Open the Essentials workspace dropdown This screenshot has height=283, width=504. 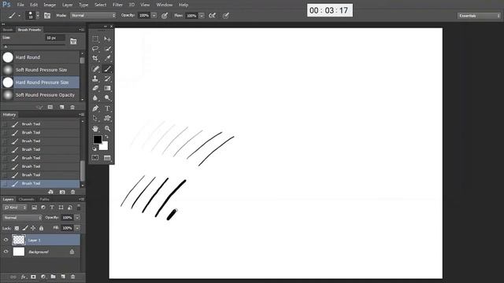click(479, 16)
